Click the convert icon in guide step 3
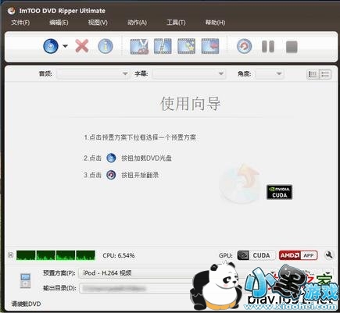This screenshot has height=313, width=340. [111, 175]
